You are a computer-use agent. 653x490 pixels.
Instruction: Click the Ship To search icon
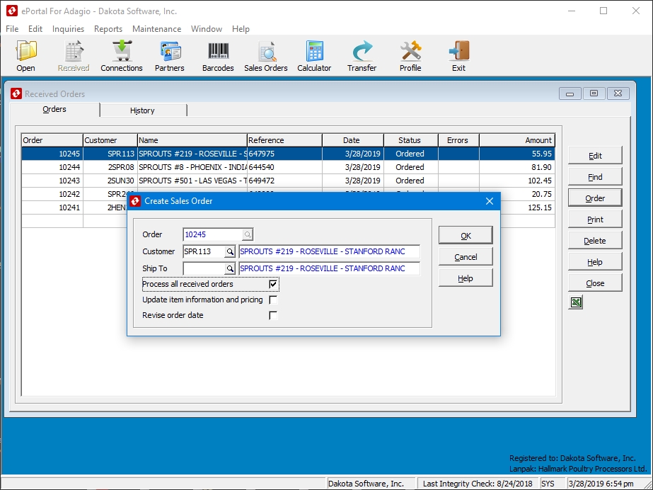click(230, 269)
